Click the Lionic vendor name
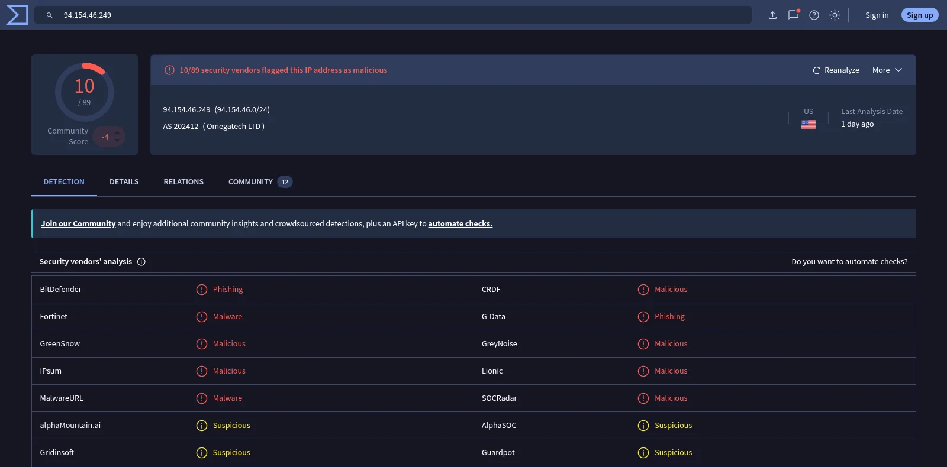This screenshot has width=947, height=467. point(492,371)
